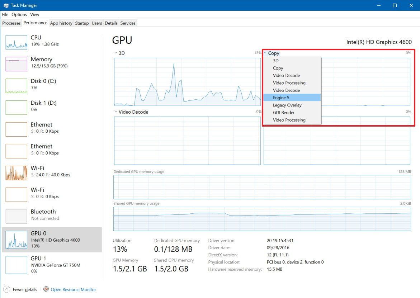
Task: Open the Options menu
Action: click(x=19, y=14)
